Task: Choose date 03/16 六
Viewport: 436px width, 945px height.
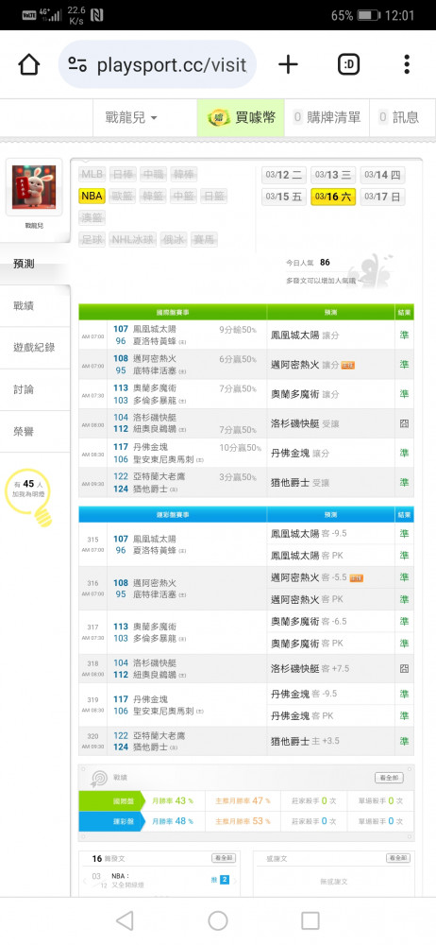Action: 333,197
